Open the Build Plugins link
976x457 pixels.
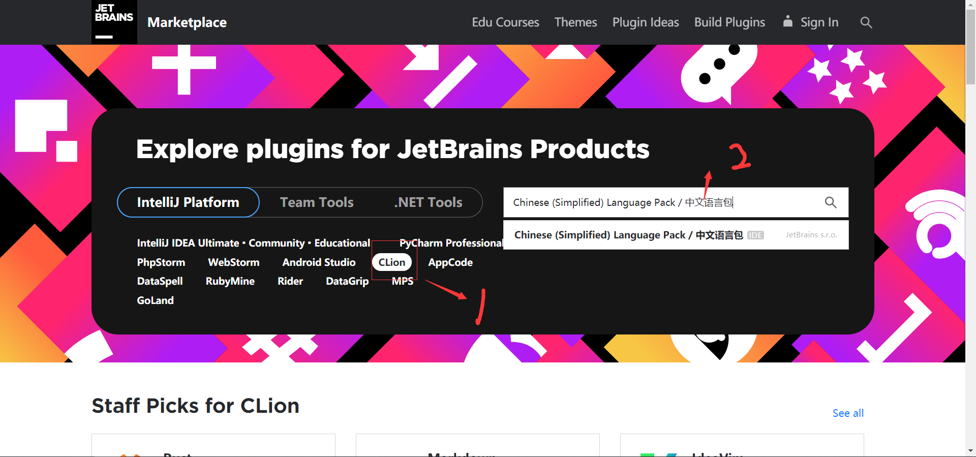pyautogui.click(x=729, y=22)
